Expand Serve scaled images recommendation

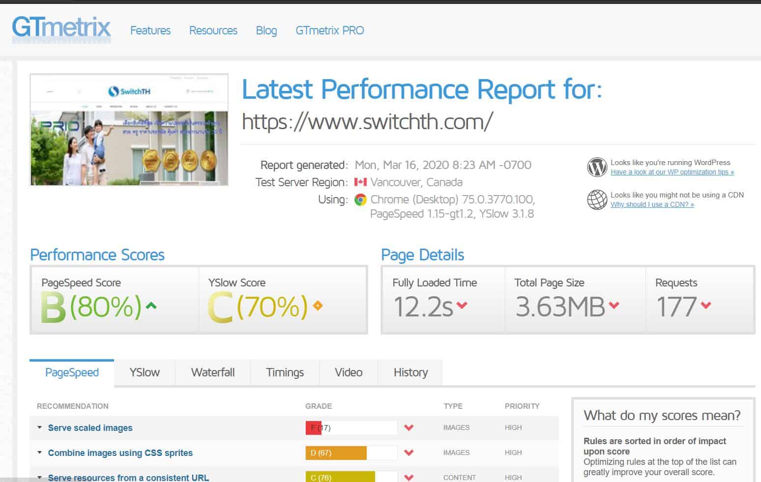coord(40,427)
